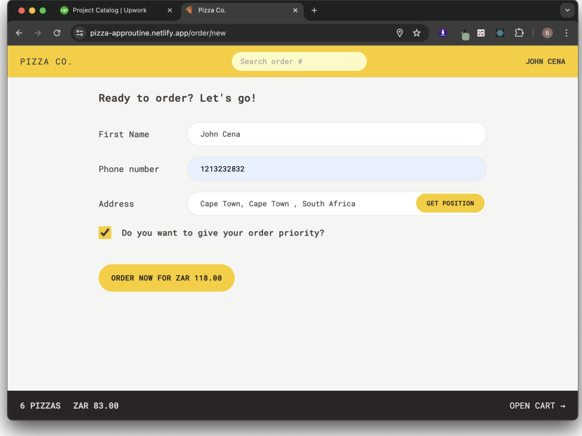This screenshot has height=436, width=582.
Task: Click the JOHN CENA username in header
Action: pos(545,62)
